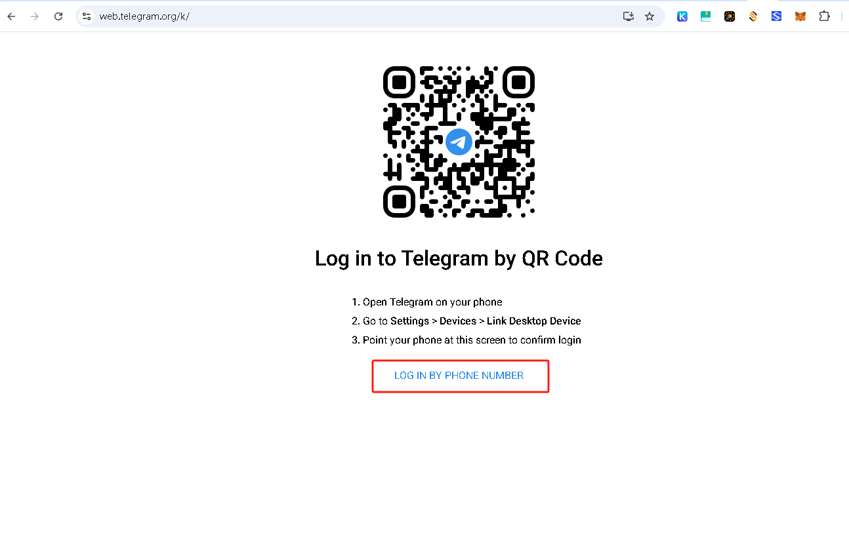Open the MetaMask fox extension
The image size is (849, 550).
(x=800, y=16)
